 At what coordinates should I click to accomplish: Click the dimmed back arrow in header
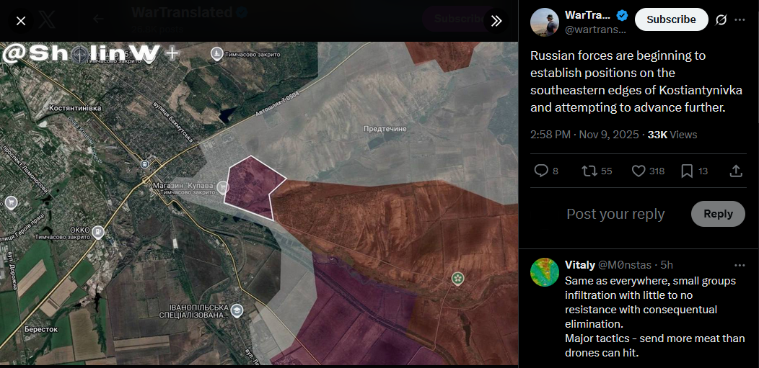click(x=99, y=19)
